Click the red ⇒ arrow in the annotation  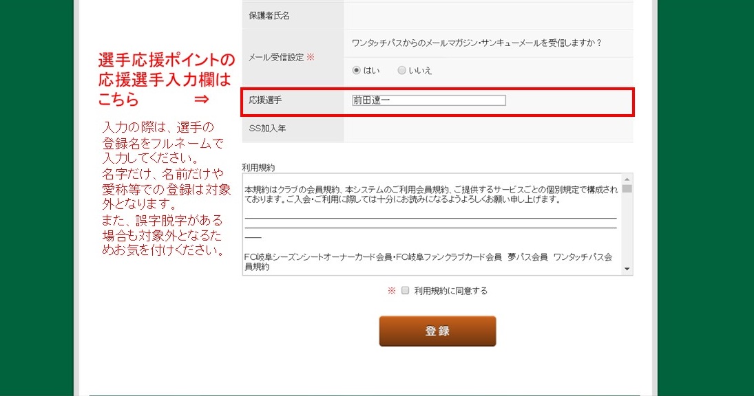201,99
